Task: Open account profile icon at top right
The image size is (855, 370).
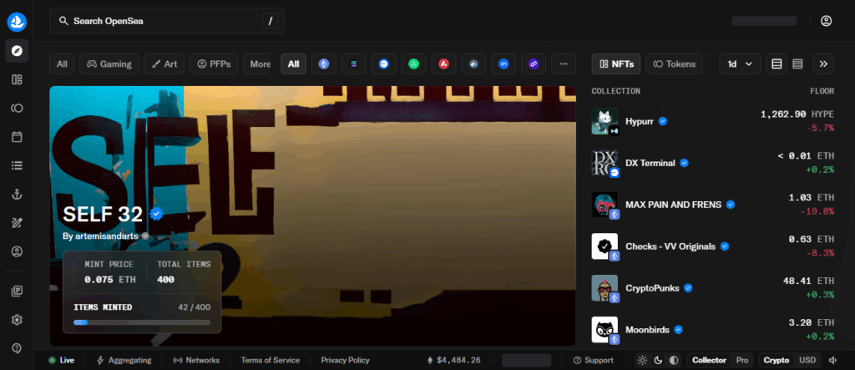Action: 827,21
